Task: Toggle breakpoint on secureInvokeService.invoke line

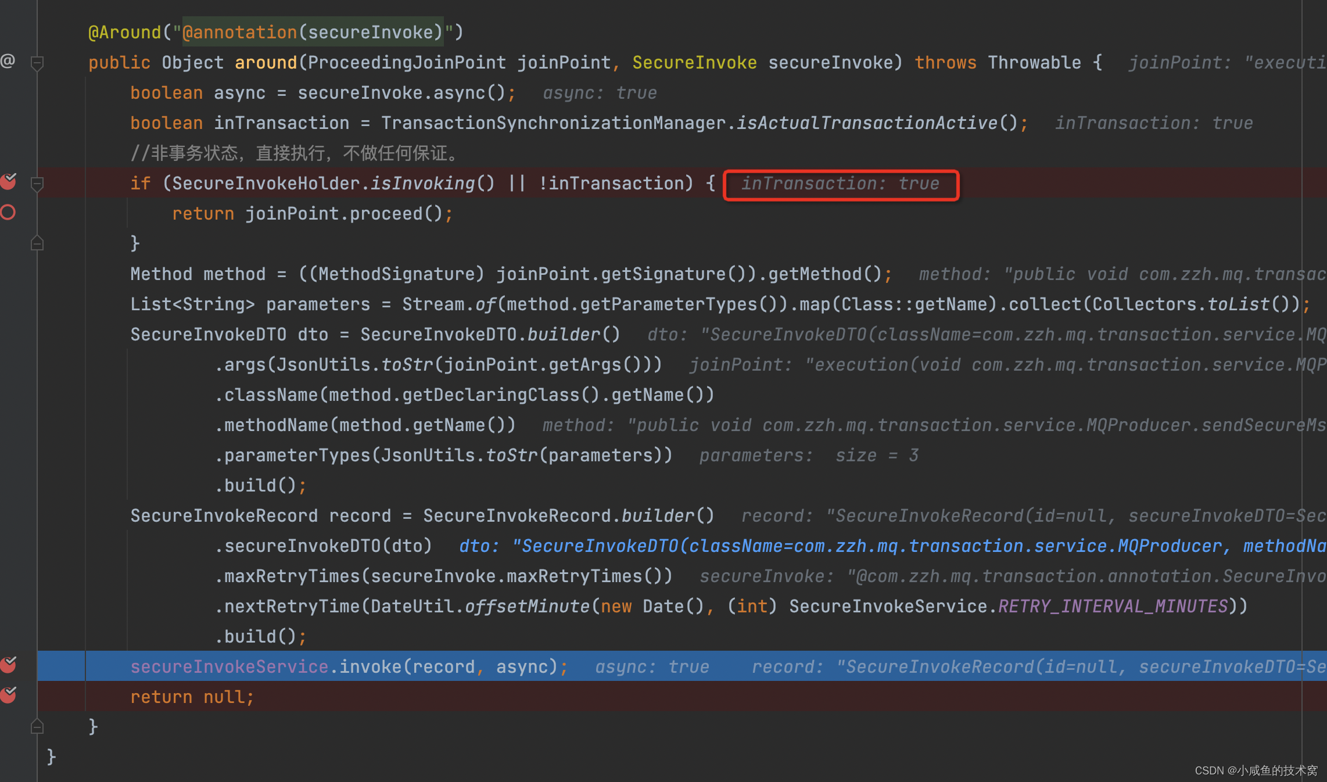Action: coord(8,665)
